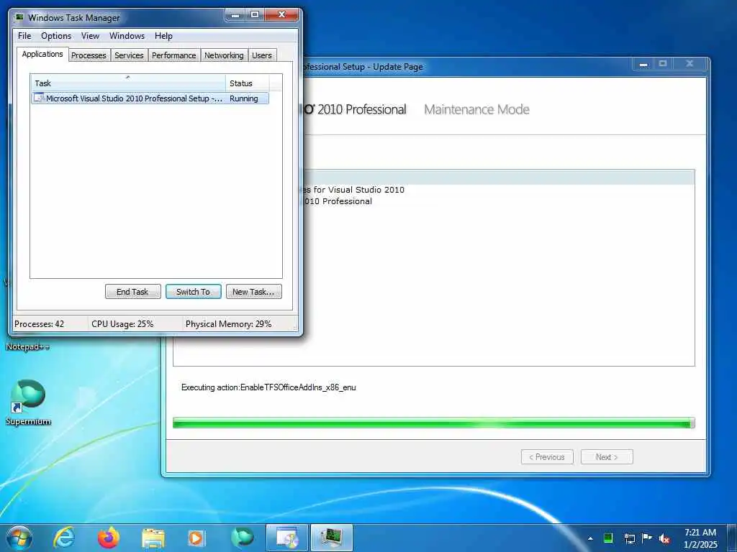Screen dimensions: 737x552
Task: Open the Windows menu in Task Manager
Action: 127,36
